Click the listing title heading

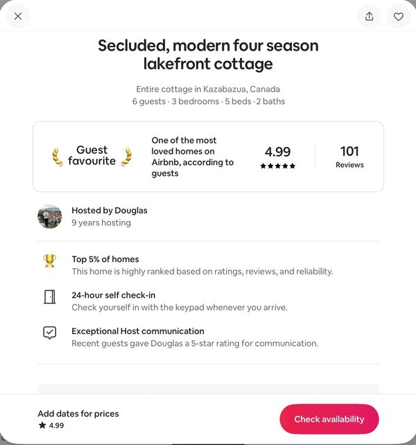click(x=208, y=55)
